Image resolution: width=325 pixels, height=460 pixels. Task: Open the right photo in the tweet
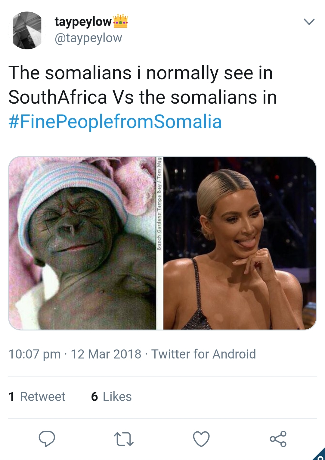[x=240, y=243]
